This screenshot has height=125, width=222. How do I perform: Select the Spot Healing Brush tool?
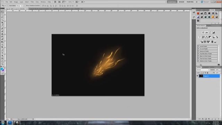click(x=2, y=28)
